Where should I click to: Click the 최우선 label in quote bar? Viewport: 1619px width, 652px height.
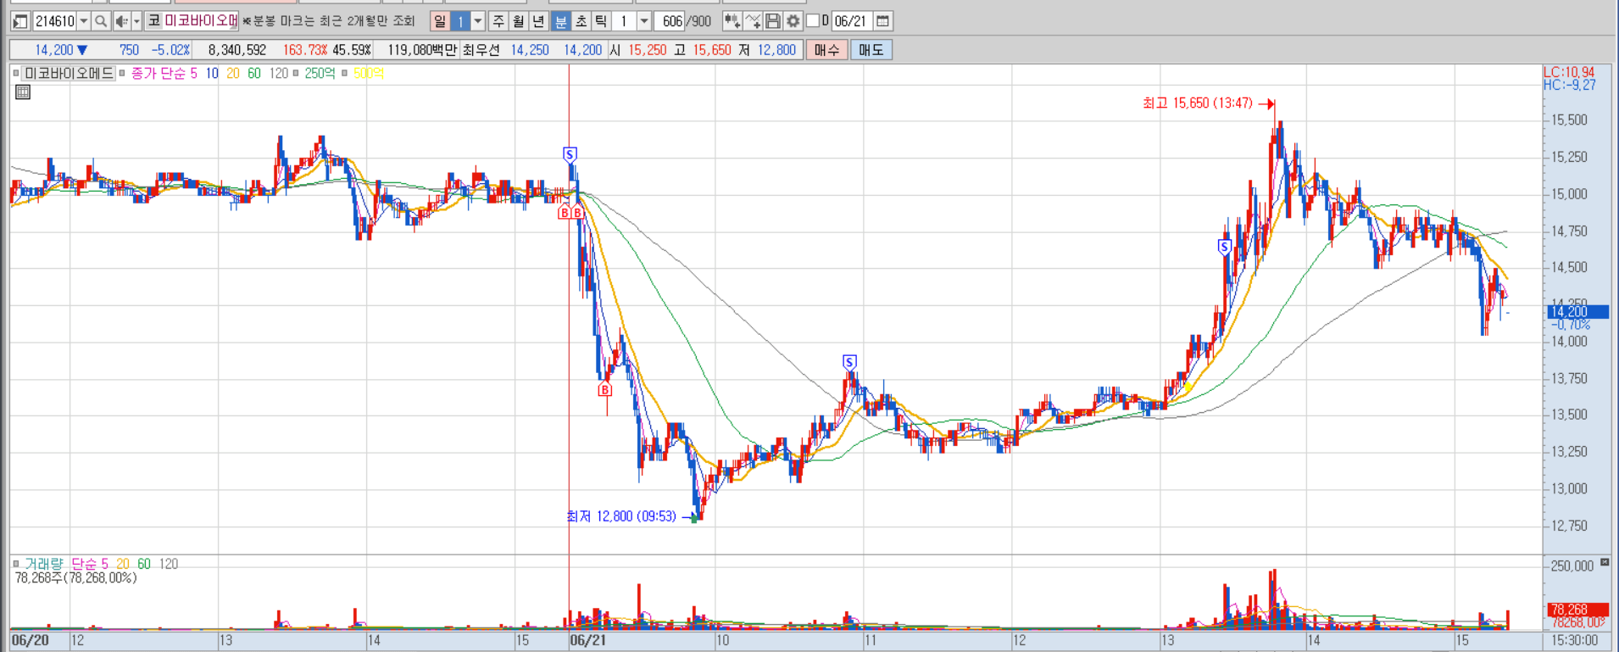click(481, 50)
